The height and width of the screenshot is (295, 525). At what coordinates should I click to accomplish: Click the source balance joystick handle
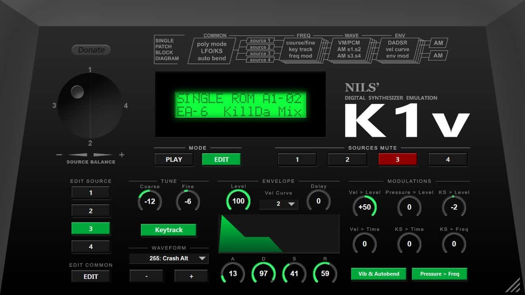[77, 92]
